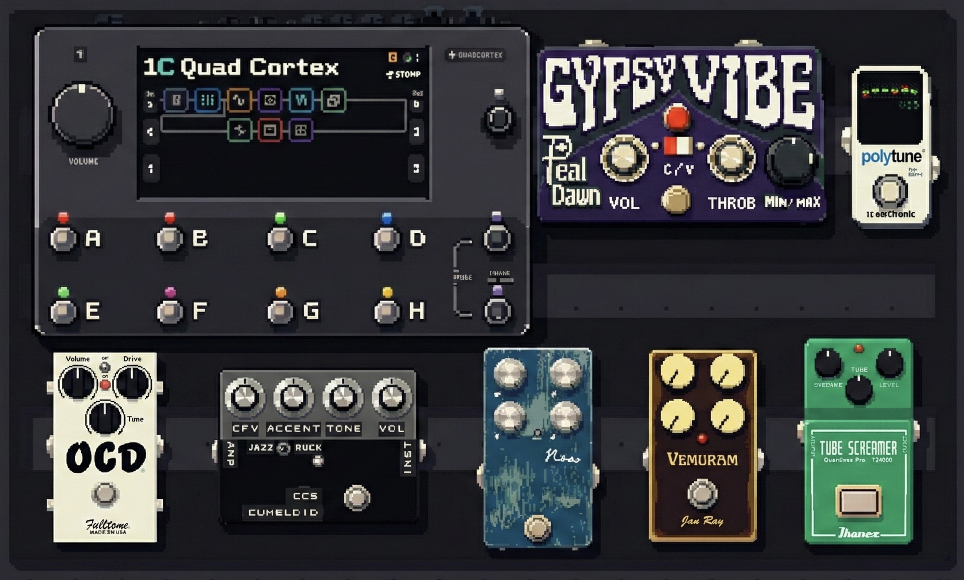Select the blue equalizer bars block

click(207, 100)
